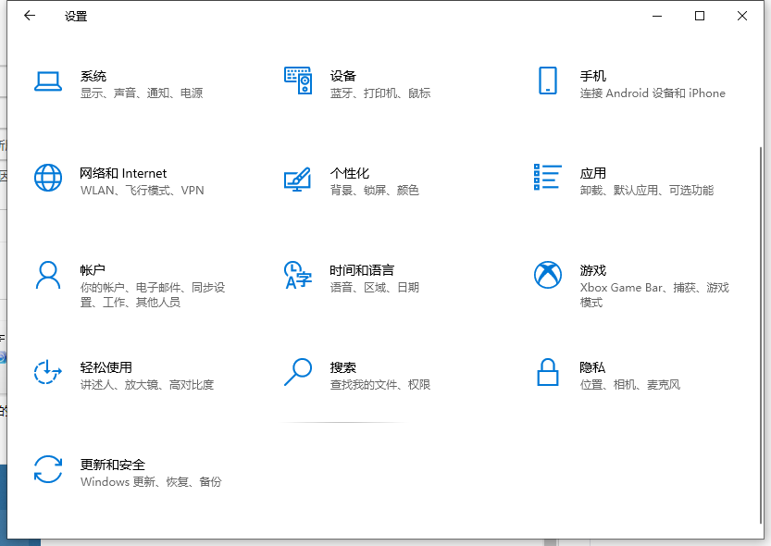Select the 网络和 Internet globe icon
The width and height of the screenshot is (771, 546).
(48, 178)
